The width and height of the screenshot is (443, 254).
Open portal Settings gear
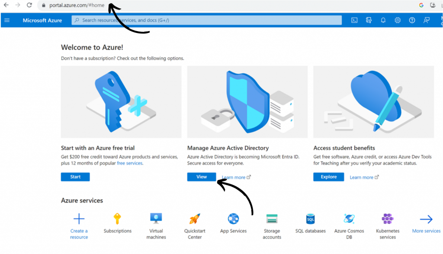398,20
